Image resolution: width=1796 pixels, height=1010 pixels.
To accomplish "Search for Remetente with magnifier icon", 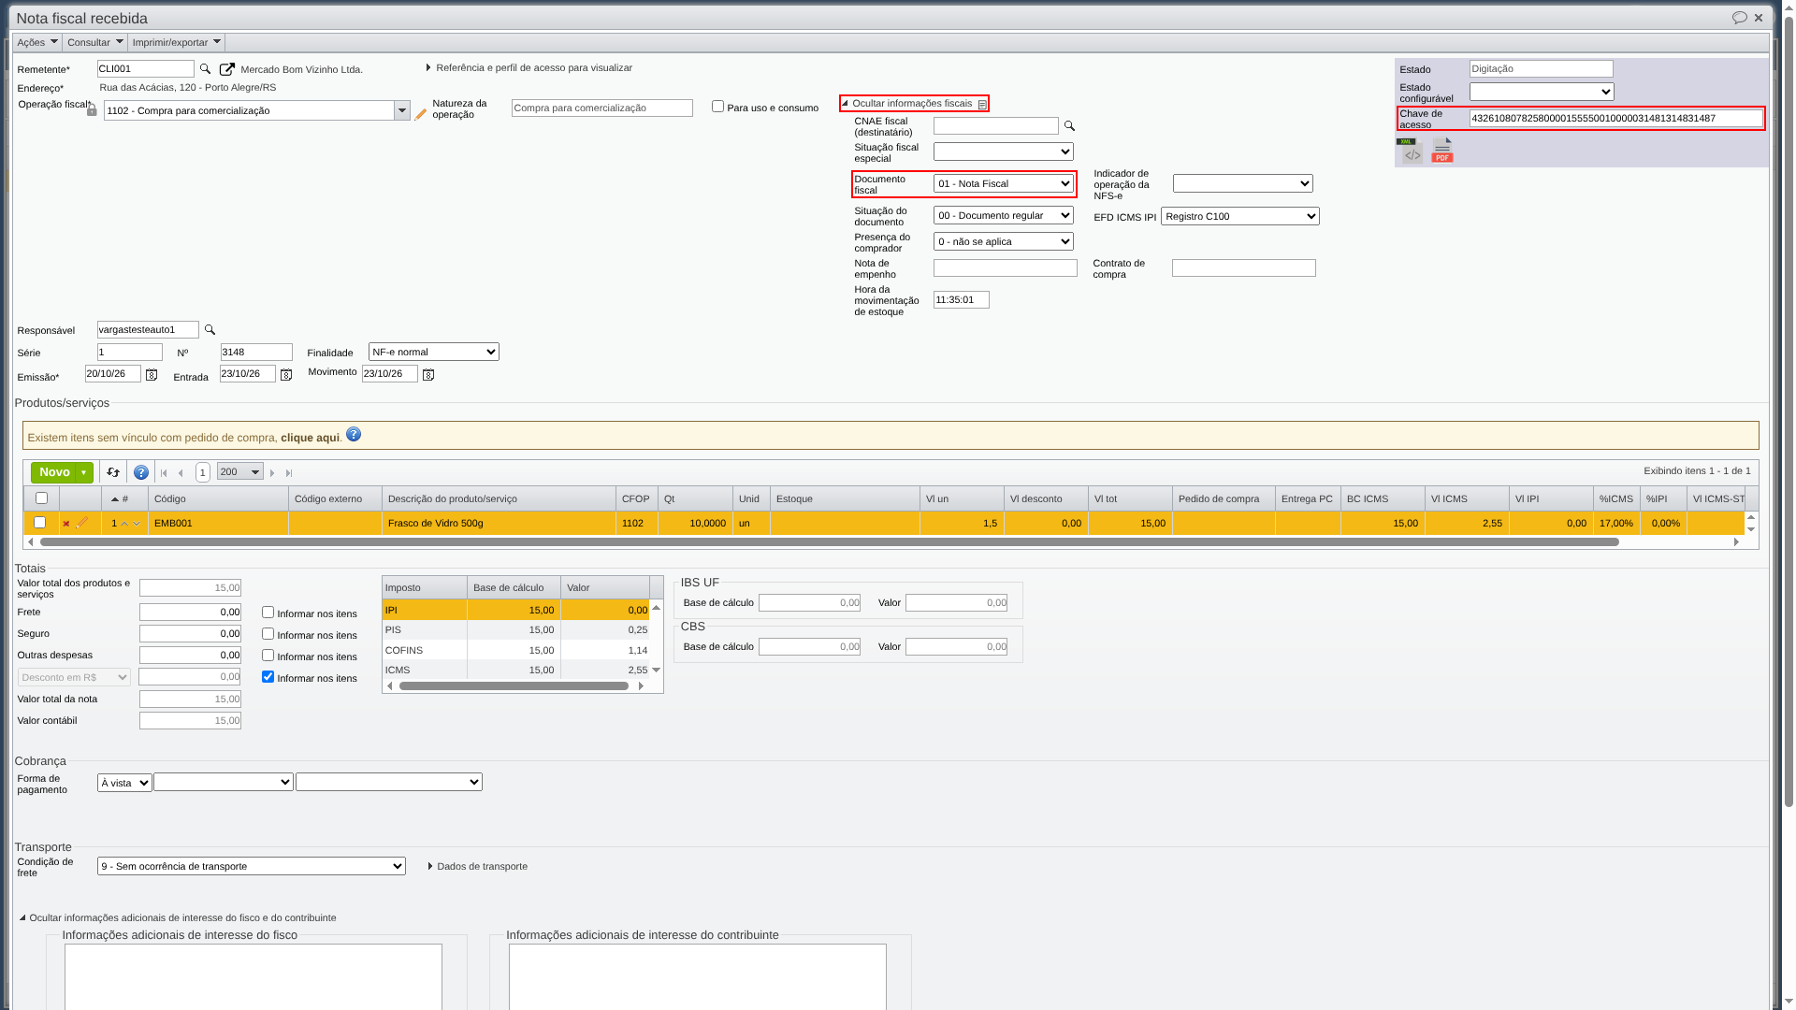I will pyautogui.click(x=206, y=69).
